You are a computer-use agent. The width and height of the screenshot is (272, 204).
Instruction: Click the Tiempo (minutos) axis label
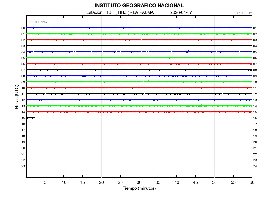tap(139, 188)
